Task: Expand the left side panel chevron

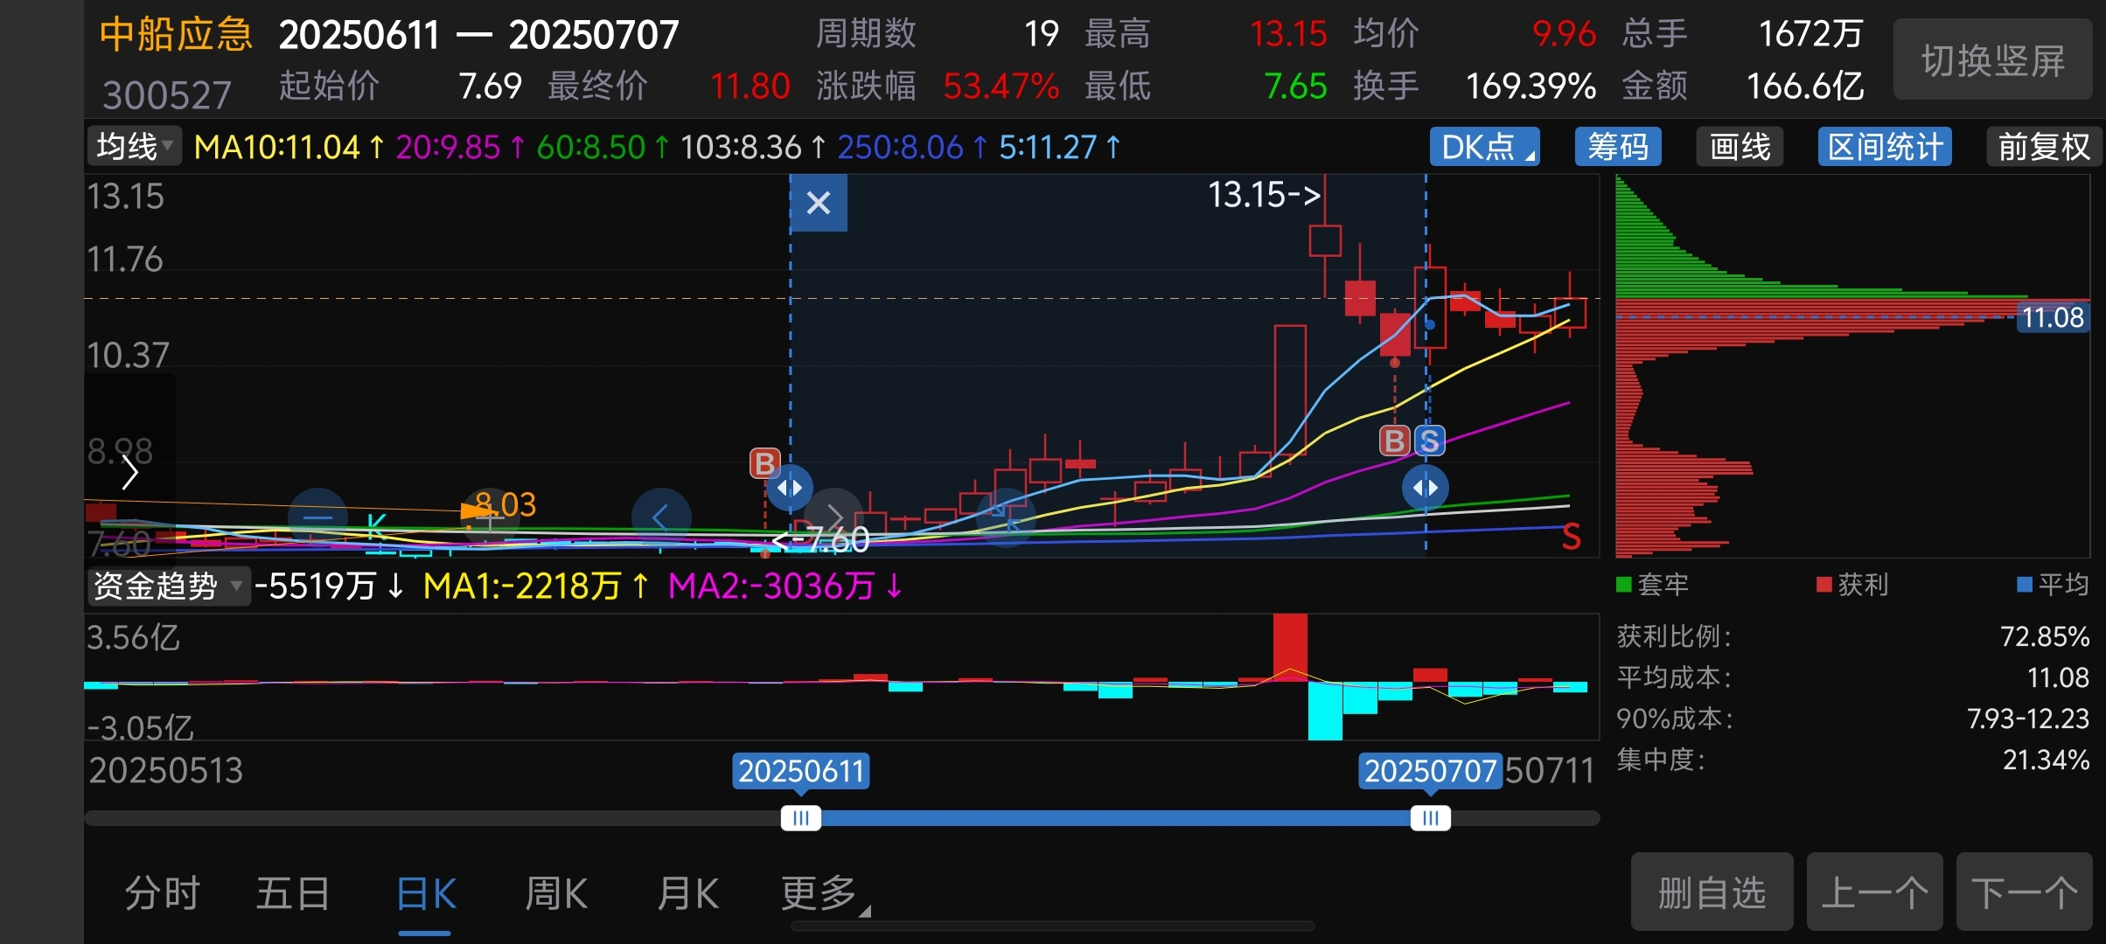Action: pyautogui.click(x=130, y=473)
